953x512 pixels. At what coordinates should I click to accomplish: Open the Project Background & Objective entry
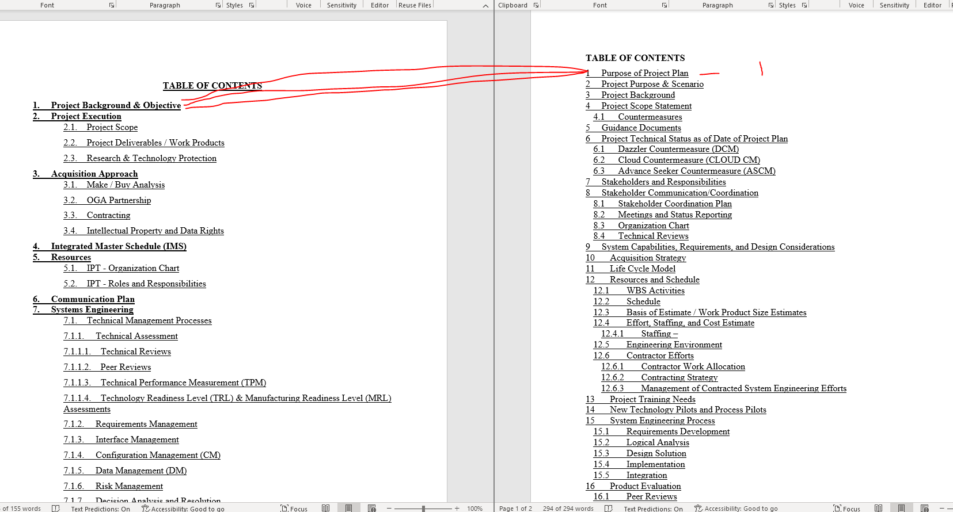tap(107, 105)
